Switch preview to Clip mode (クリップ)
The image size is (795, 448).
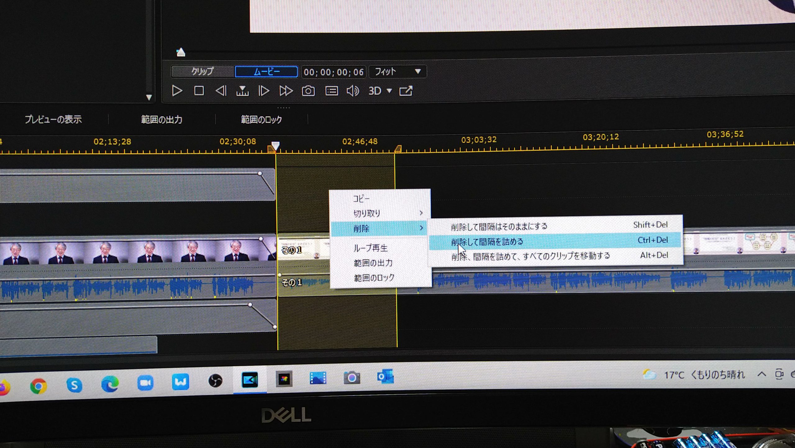pyautogui.click(x=202, y=72)
